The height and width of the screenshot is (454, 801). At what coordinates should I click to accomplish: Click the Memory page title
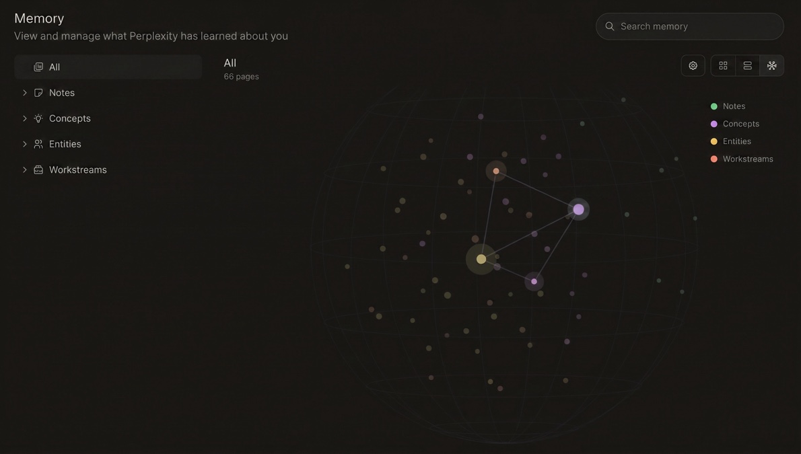point(39,18)
